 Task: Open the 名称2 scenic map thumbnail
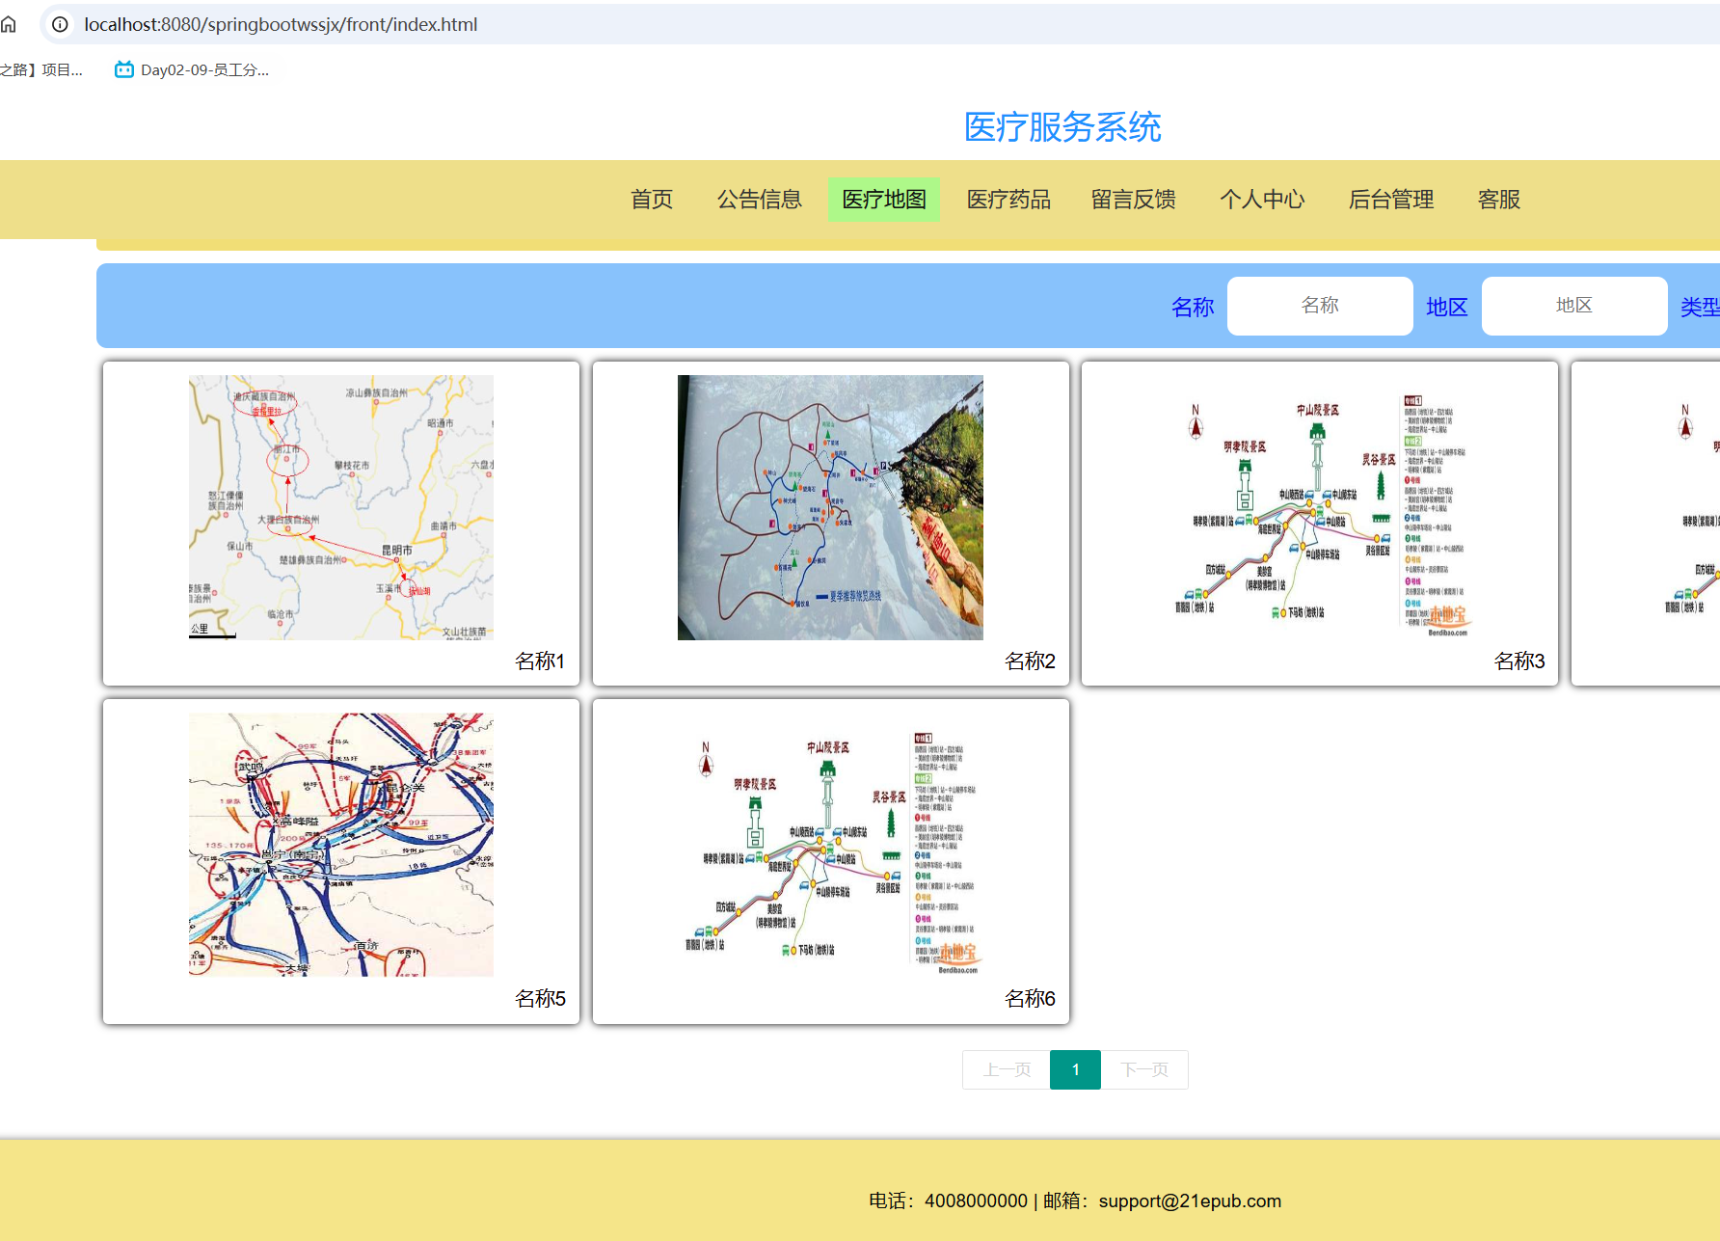[x=830, y=507]
